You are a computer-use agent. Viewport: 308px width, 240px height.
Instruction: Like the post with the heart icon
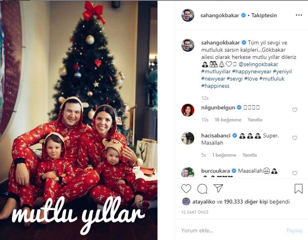point(186,189)
